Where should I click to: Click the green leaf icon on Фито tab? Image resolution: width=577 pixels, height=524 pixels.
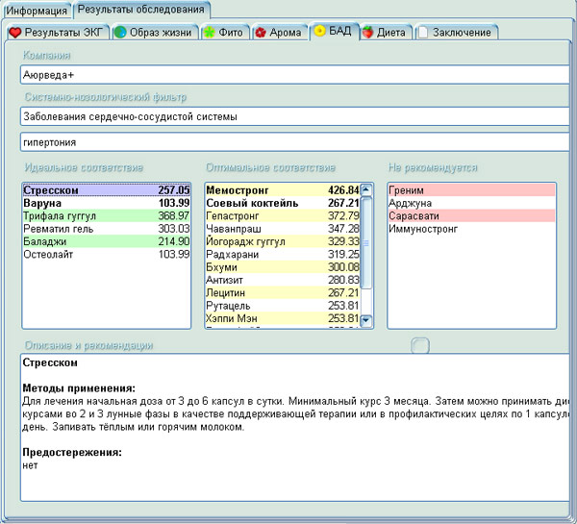(x=209, y=33)
